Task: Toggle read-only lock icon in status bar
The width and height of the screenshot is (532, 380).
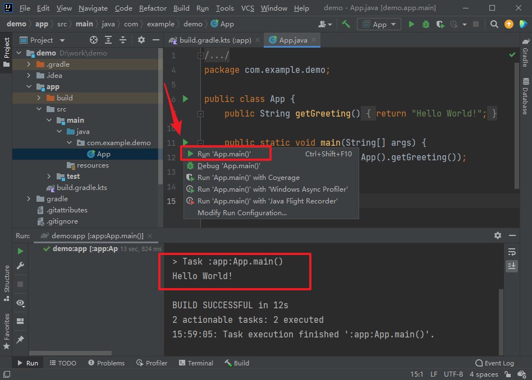Action: coord(507,374)
